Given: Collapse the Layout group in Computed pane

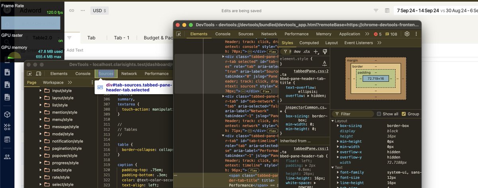Looking at the screenshot, I should click(333, 121).
